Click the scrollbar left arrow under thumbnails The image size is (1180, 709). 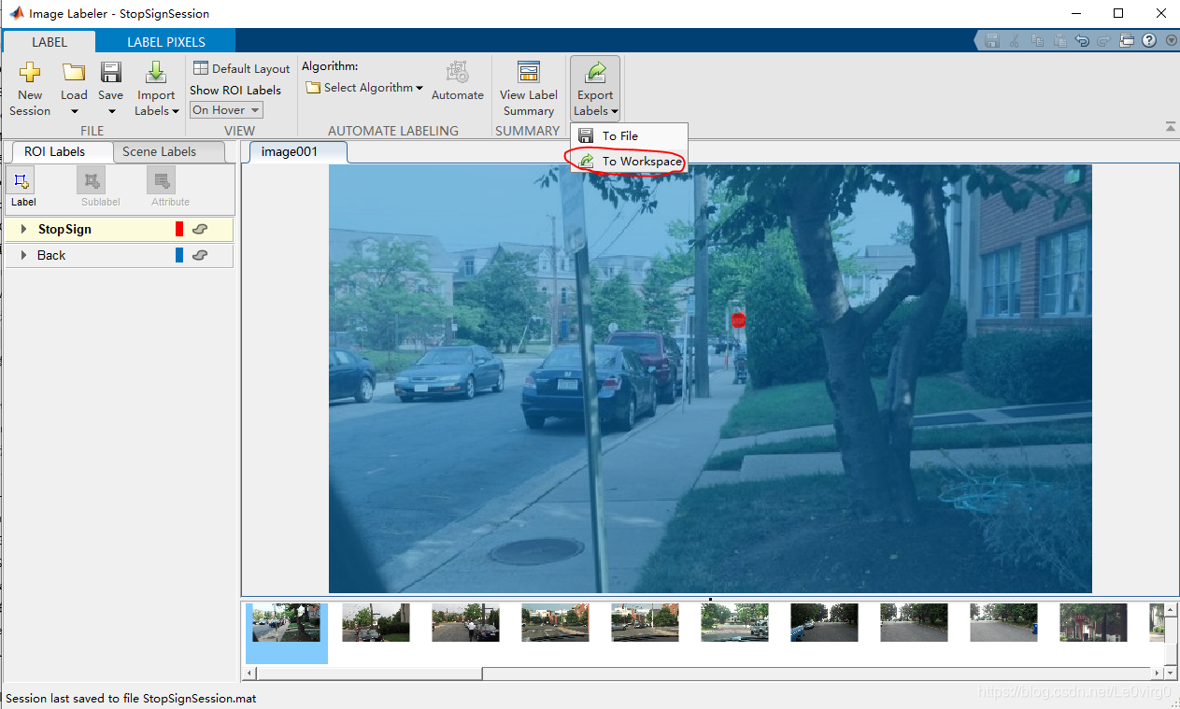[x=250, y=673]
